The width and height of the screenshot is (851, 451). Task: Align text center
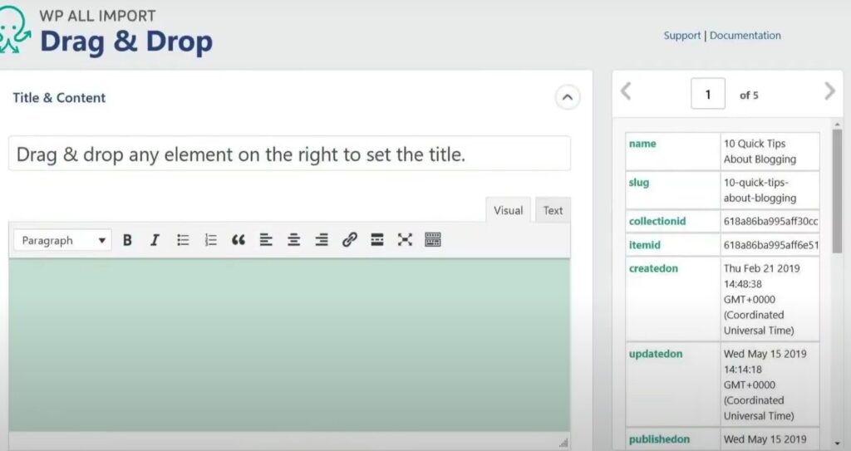[293, 240]
